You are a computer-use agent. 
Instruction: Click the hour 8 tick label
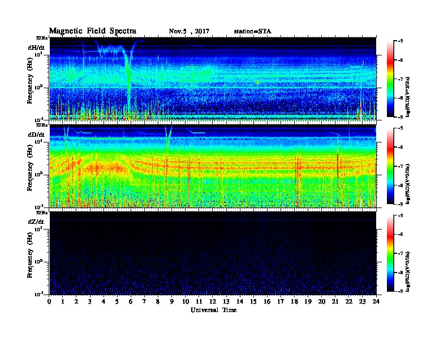(x=158, y=302)
